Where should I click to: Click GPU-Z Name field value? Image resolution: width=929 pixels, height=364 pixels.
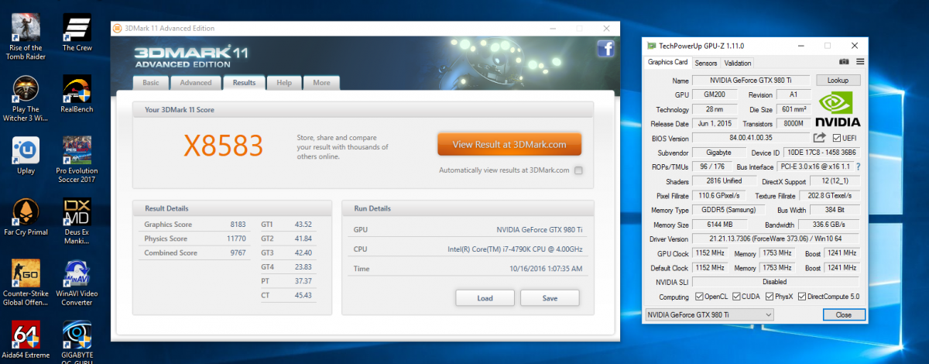click(x=751, y=81)
